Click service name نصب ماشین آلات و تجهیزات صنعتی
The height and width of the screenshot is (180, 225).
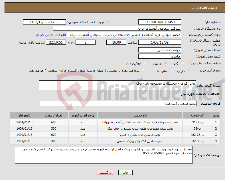(140, 141)
